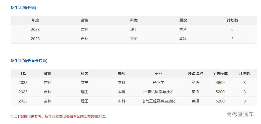Select 理工 cell in the 分省 table
Viewport: 261px width, 124px height.
134,30
